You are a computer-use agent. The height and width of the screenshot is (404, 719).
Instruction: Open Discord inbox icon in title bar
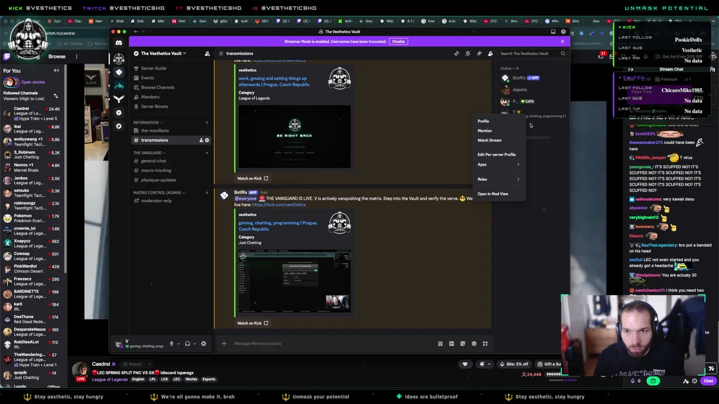coord(553,31)
